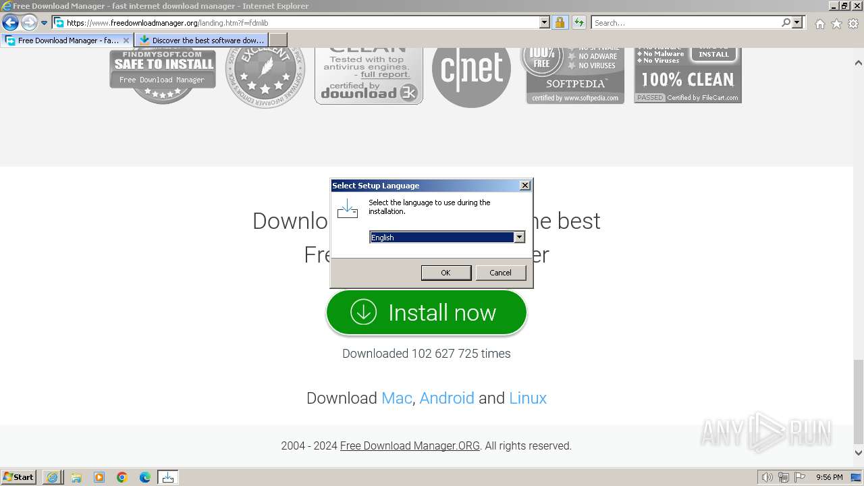Viewport: 864px width, 486px height.
Task: Close the Select Setup Language dialog
Action: 525,186
